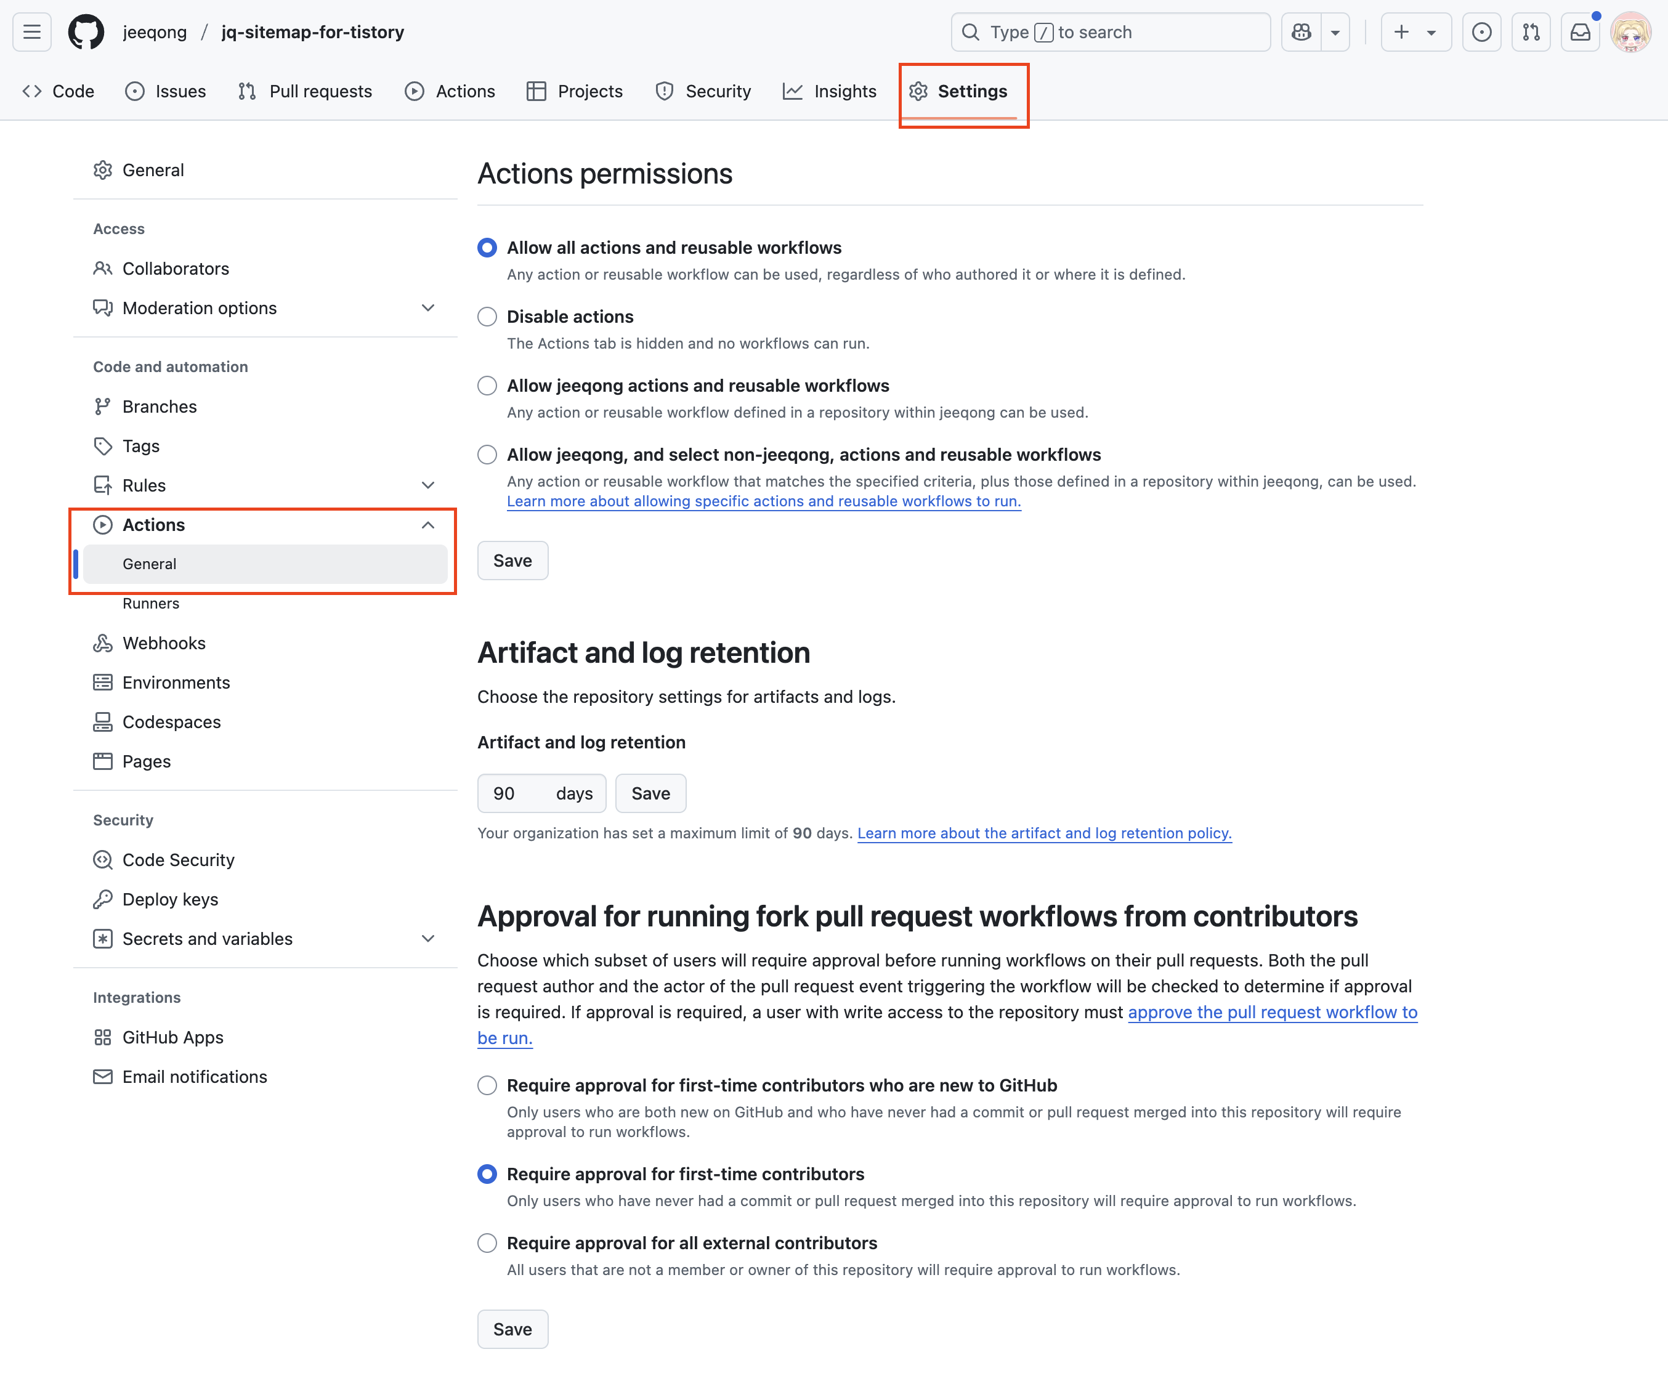Open the create new plus dropdown
1668x1381 pixels.
(x=1415, y=32)
